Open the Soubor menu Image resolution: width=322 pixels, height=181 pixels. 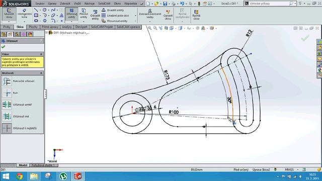click(x=40, y=4)
